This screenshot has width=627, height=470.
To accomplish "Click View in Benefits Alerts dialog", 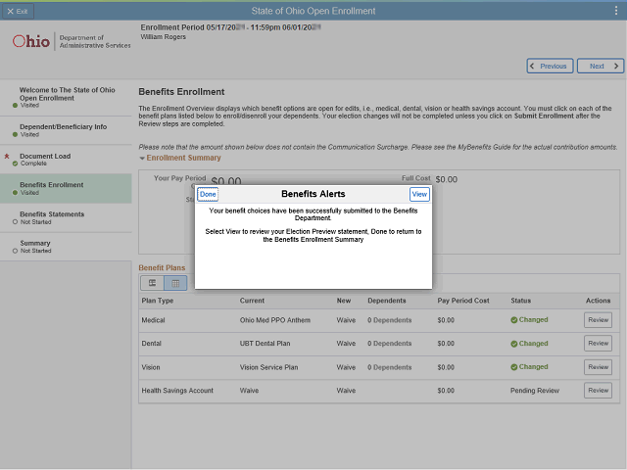I will coord(419,194).
